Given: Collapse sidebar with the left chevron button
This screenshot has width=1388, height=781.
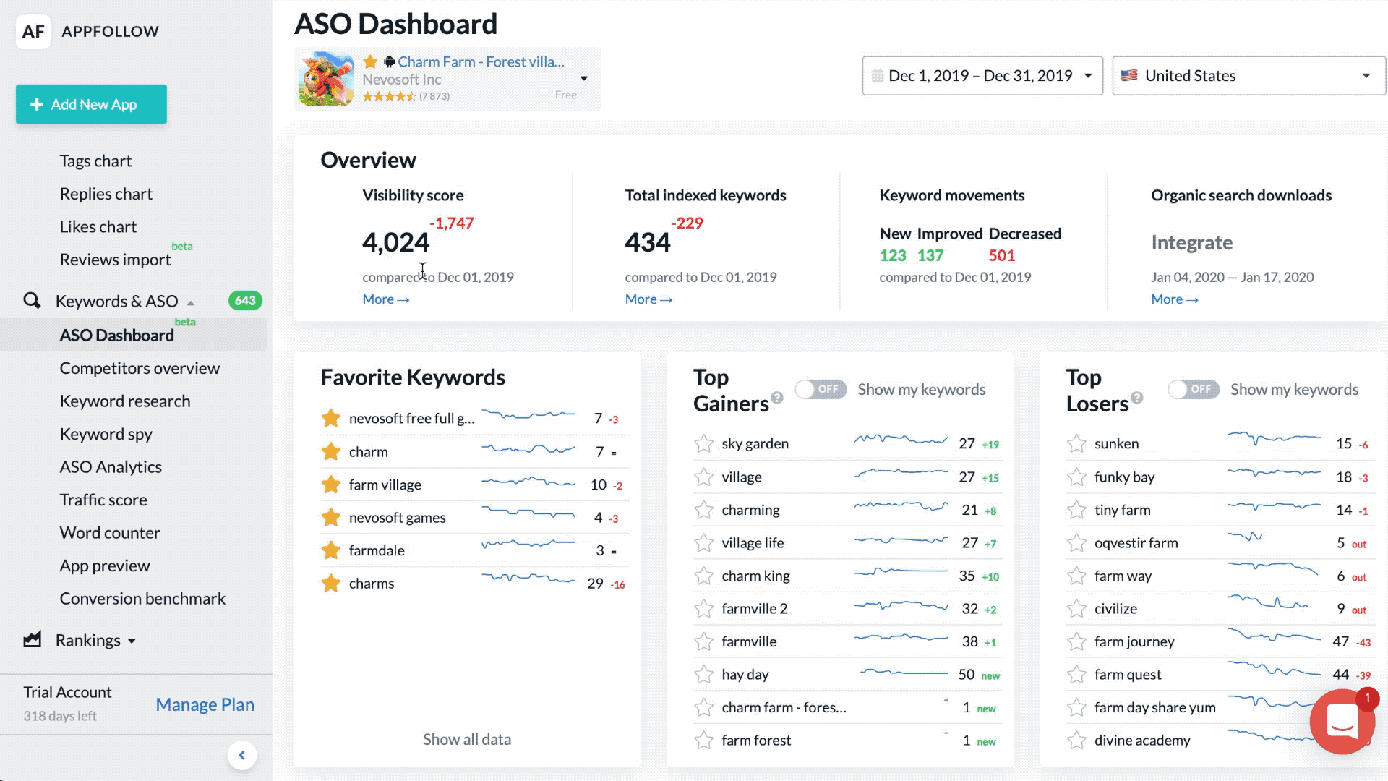Looking at the screenshot, I should (x=242, y=756).
